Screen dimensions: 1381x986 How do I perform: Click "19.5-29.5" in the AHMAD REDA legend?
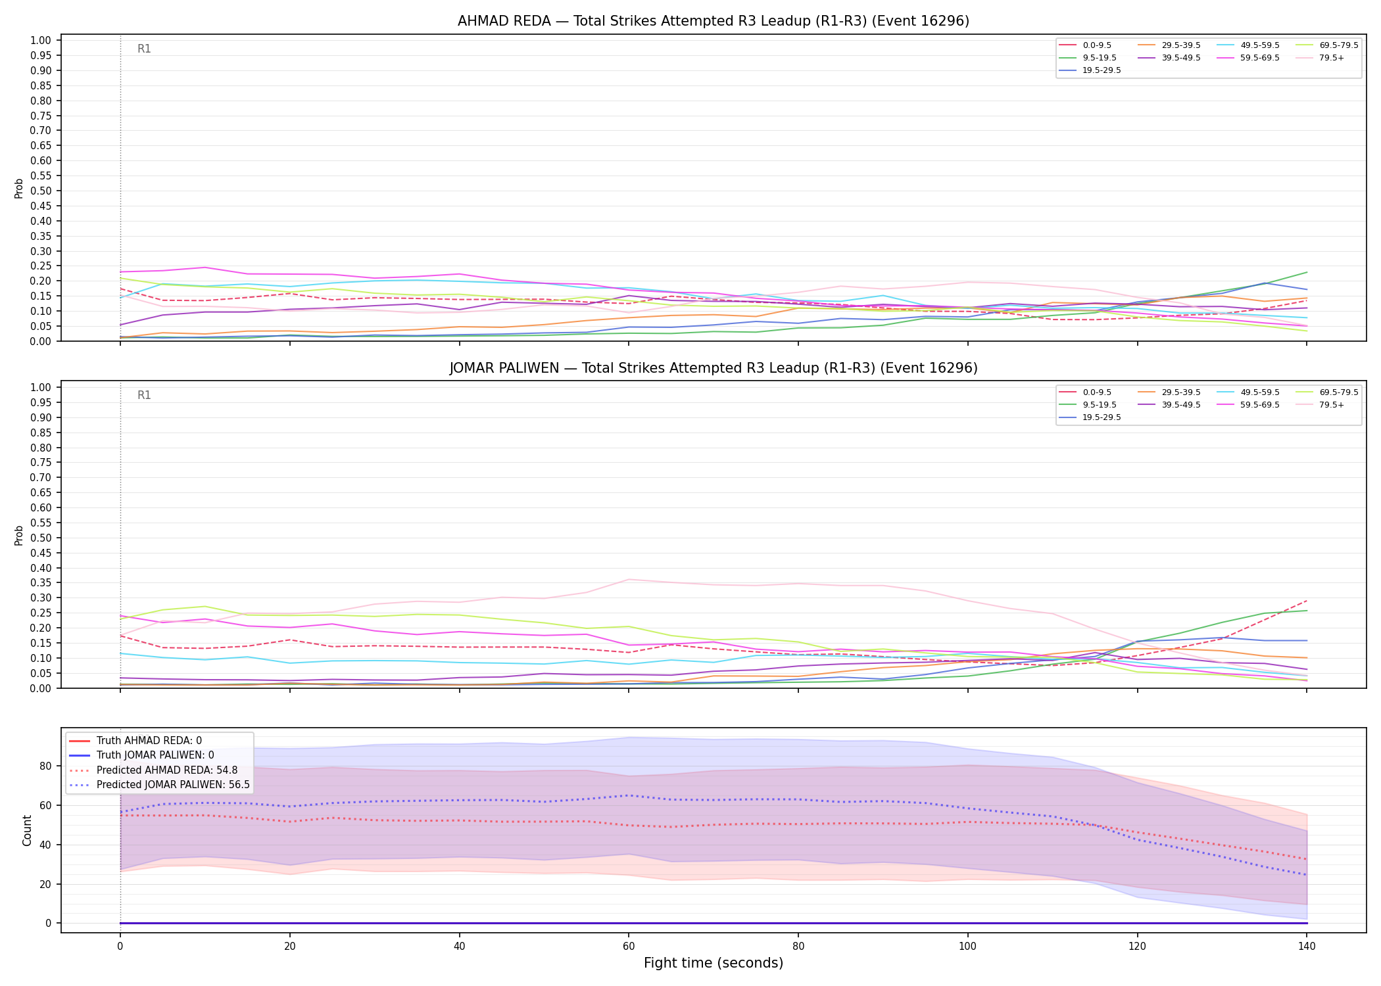click(1102, 70)
